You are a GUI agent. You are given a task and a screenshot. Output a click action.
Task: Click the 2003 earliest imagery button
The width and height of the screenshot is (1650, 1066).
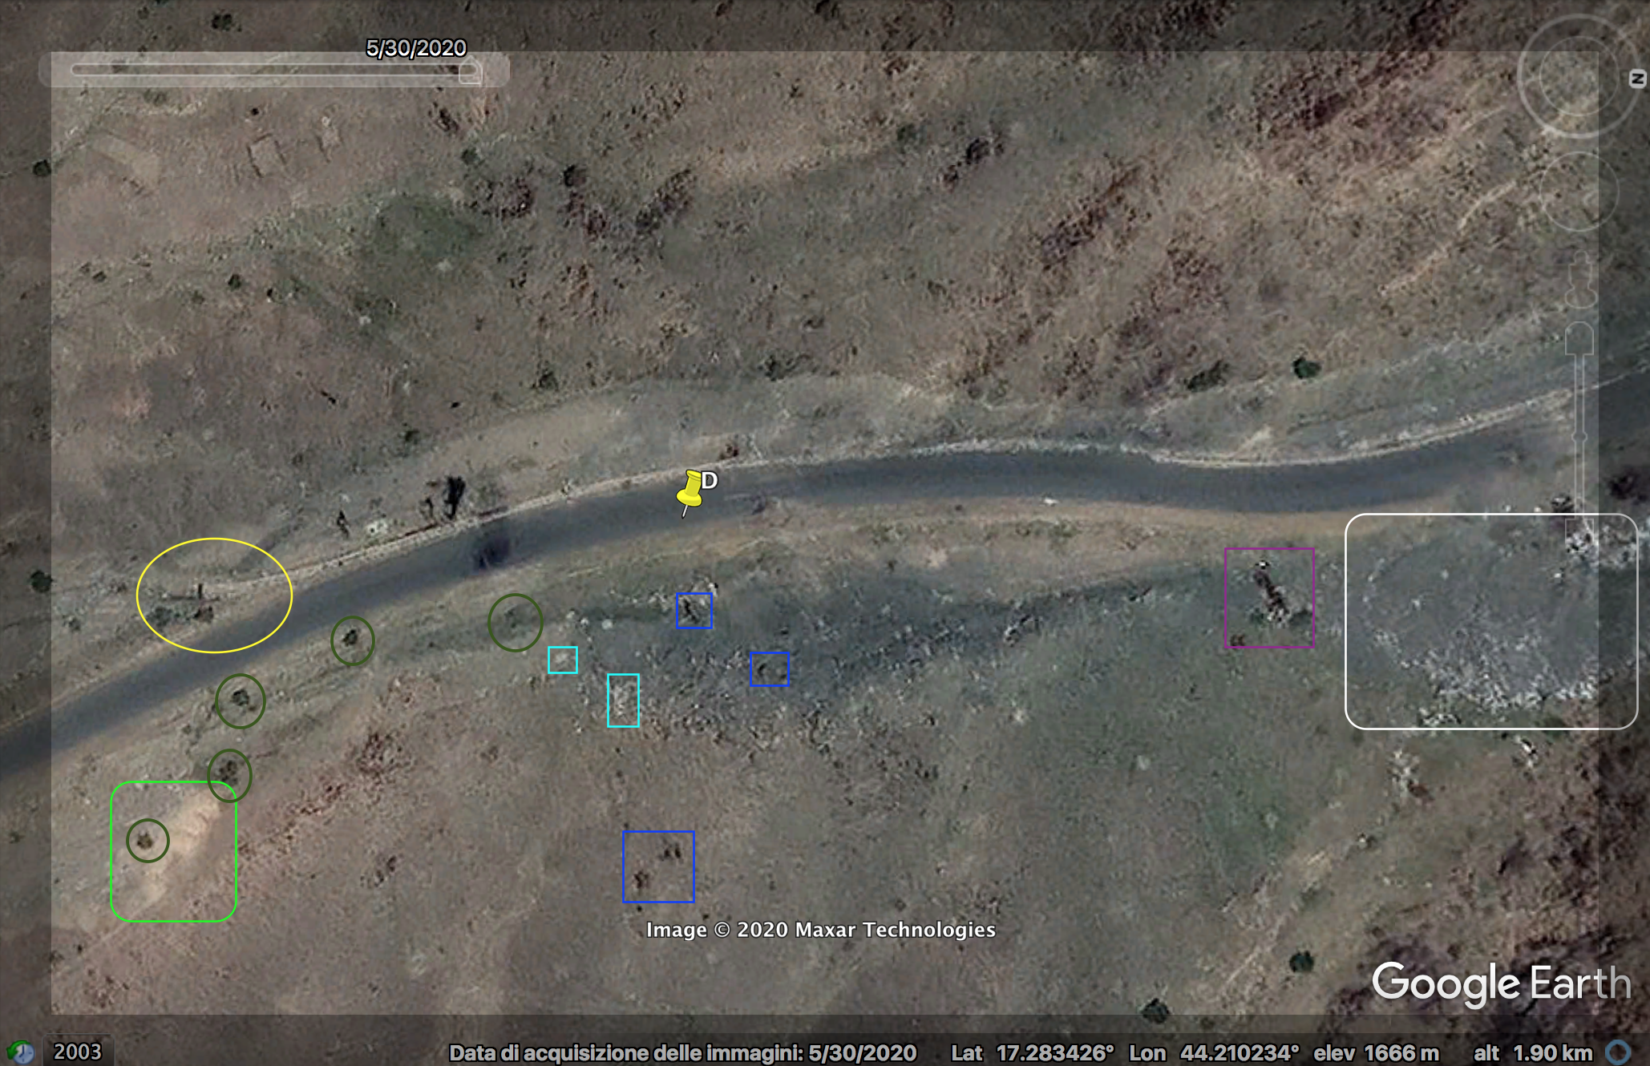click(x=77, y=1052)
